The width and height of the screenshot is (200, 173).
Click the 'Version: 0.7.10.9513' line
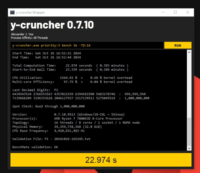[x=68, y=114]
